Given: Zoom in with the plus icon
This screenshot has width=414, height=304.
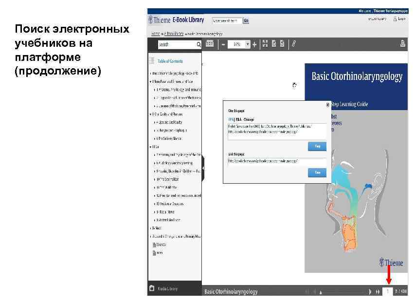Looking at the screenshot, I should (254, 44).
